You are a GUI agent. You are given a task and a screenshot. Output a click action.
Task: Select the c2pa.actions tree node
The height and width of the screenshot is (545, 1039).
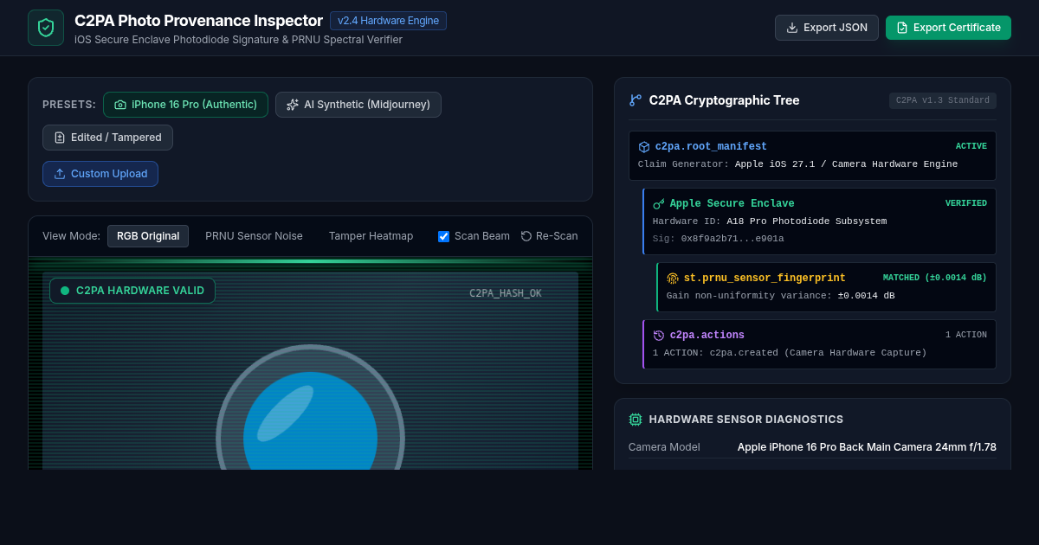[819, 344]
